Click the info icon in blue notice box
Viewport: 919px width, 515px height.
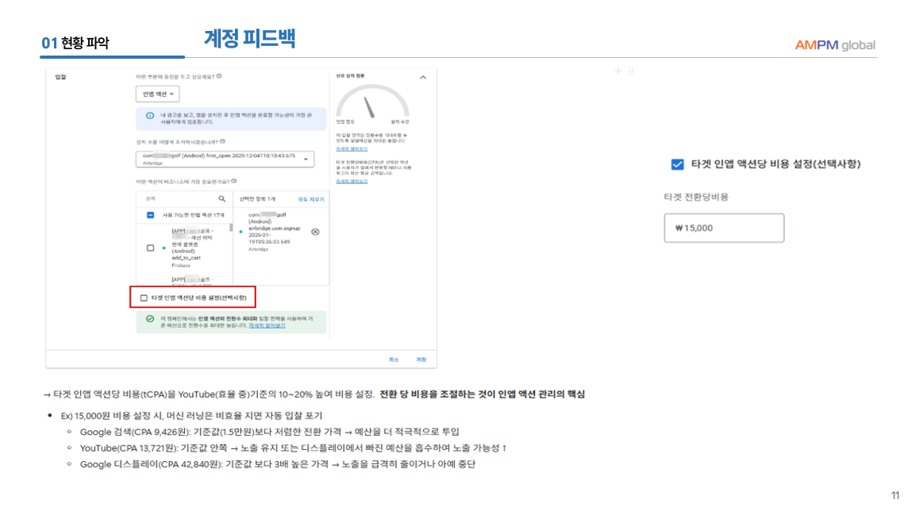click(x=149, y=116)
